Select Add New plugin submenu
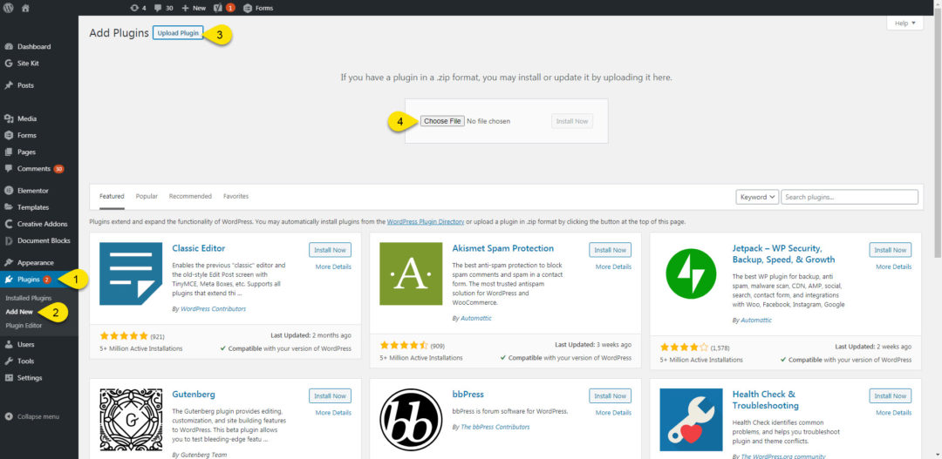The width and height of the screenshot is (942, 459). (19, 312)
